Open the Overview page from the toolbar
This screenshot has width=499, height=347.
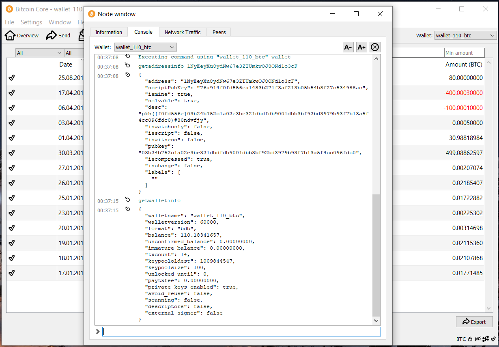pos(22,36)
